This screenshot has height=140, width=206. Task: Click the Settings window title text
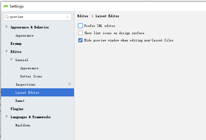(x=17, y=6)
